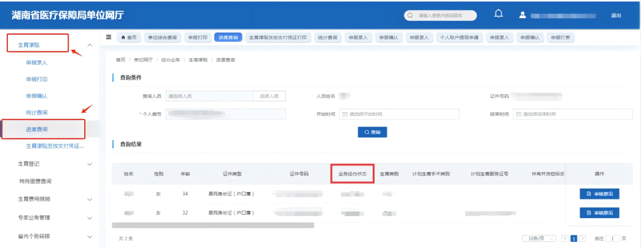Click the 姓名 column header

[x=129, y=174]
